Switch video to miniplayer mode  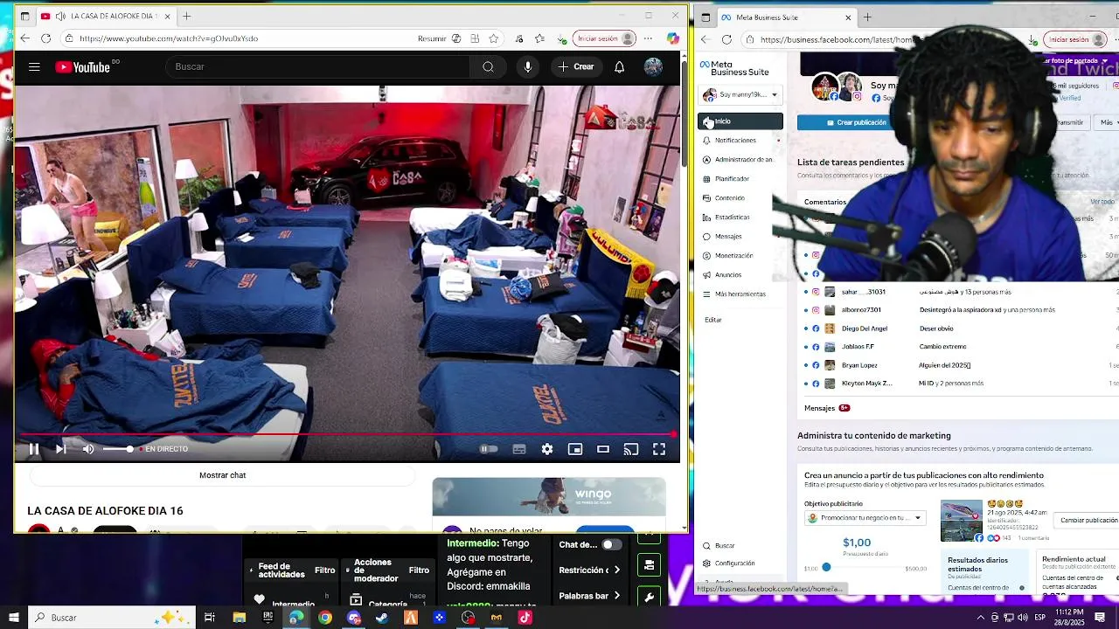[x=575, y=449]
